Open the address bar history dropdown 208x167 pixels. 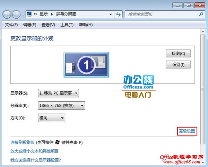(x=111, y=14)
